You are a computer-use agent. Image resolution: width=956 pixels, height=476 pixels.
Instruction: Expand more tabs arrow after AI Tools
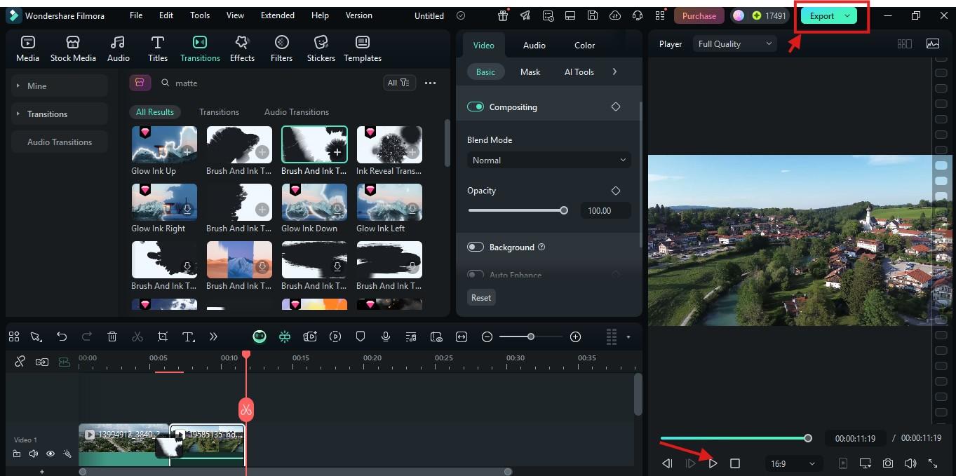[x=614, y=72]
